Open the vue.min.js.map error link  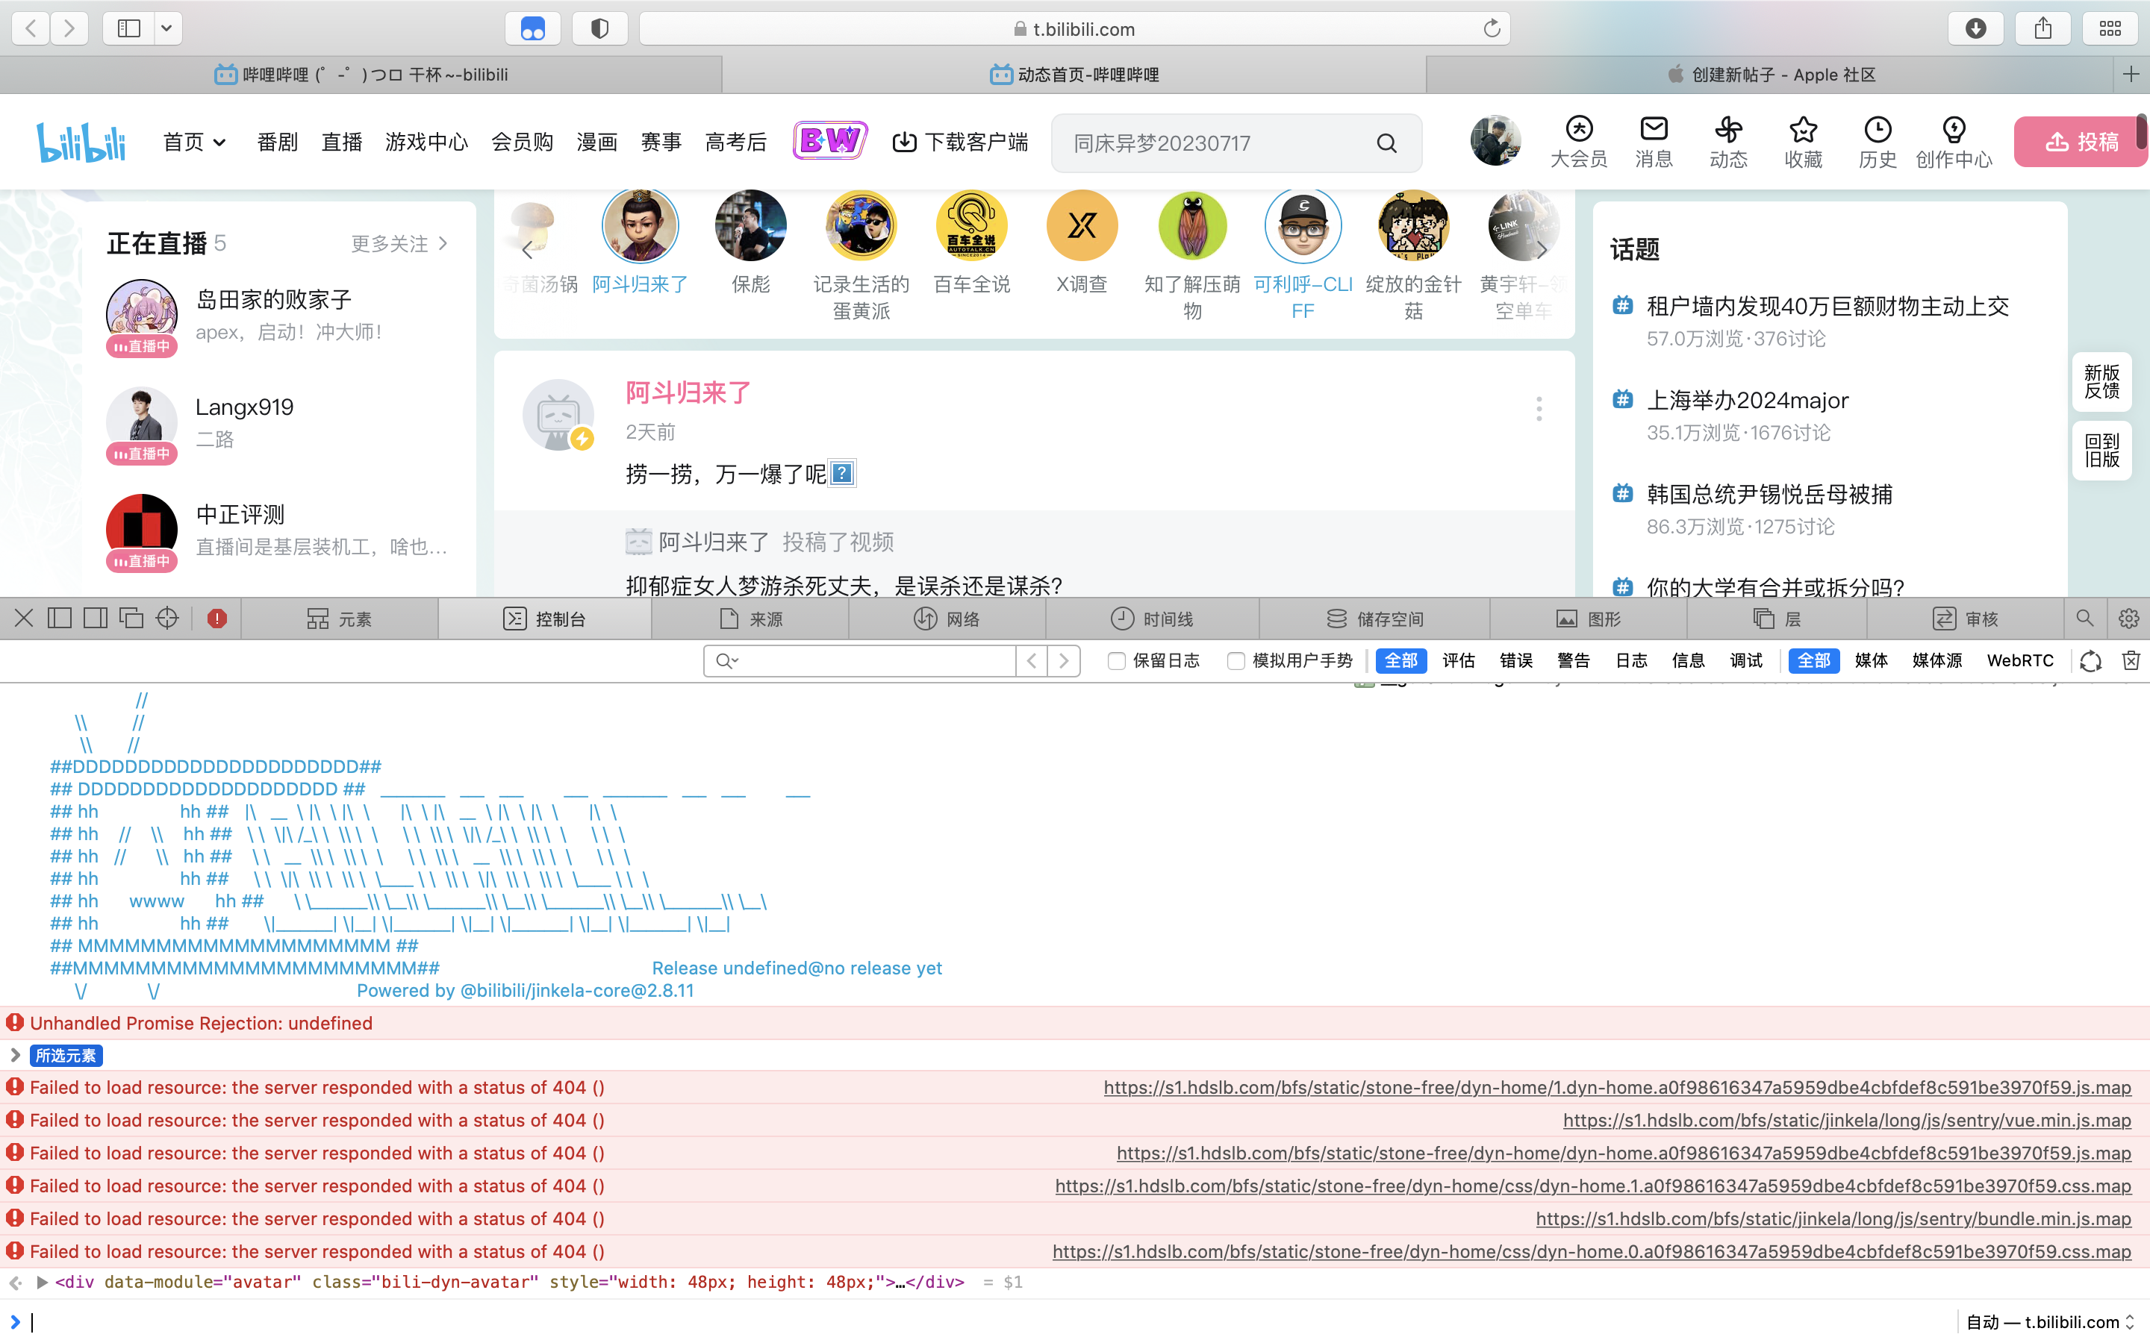pyautogui.click(x=1846, y=1120)
